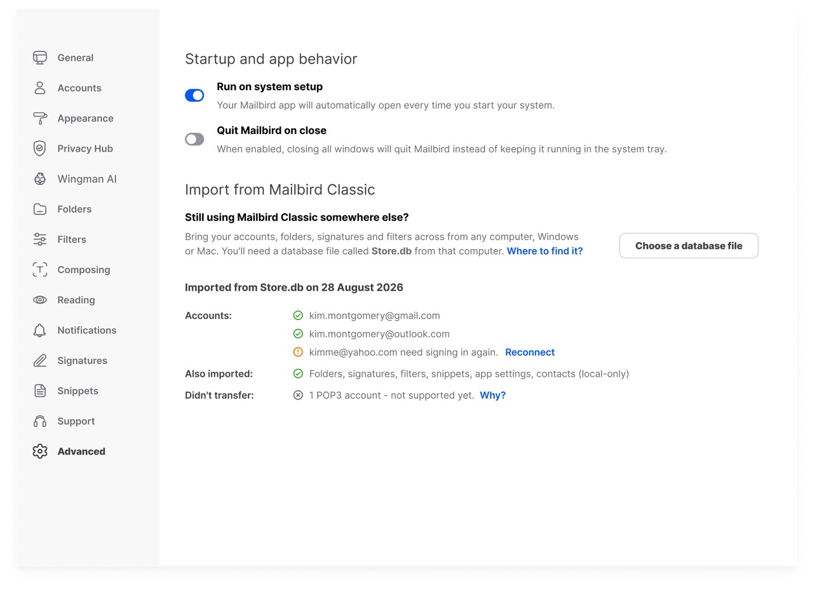Click the Reading eye icon

(40, 300)
